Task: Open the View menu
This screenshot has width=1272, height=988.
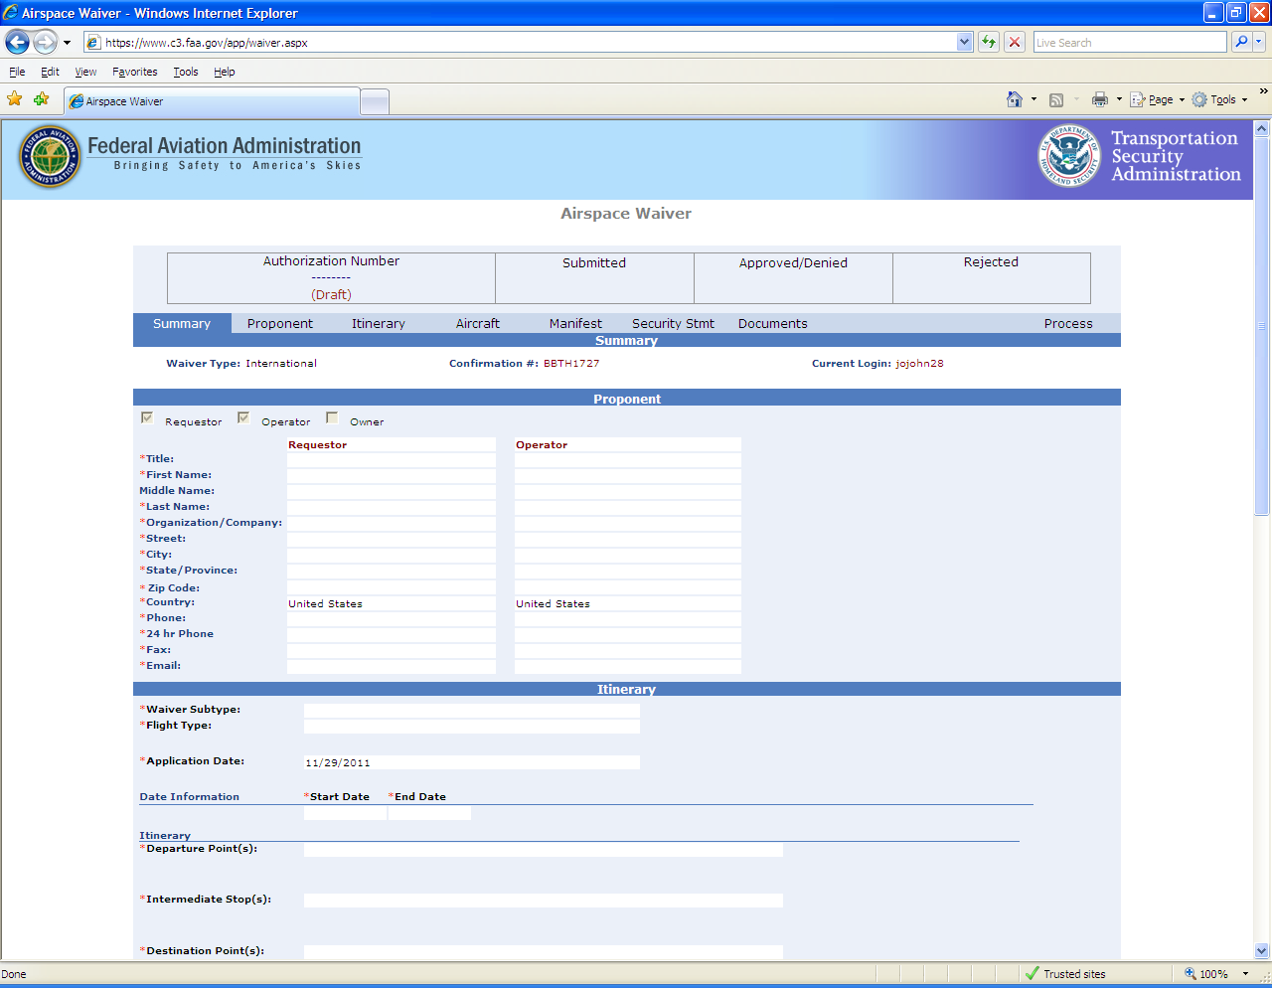Action: coord(85,72)
